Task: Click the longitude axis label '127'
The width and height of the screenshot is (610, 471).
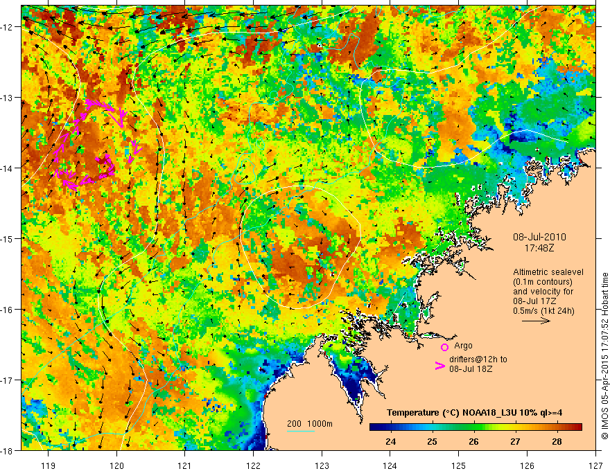Action: (595, 465)
